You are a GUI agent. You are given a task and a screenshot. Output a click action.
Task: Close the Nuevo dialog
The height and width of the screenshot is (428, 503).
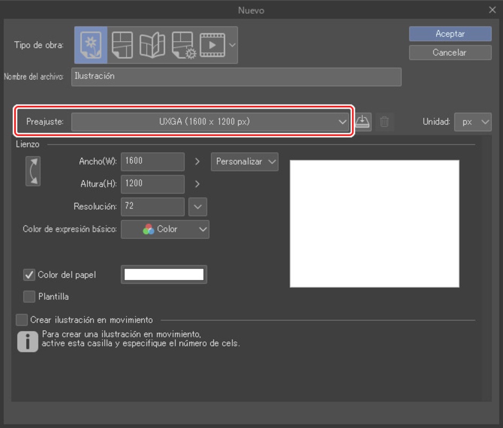click(492, 10)
